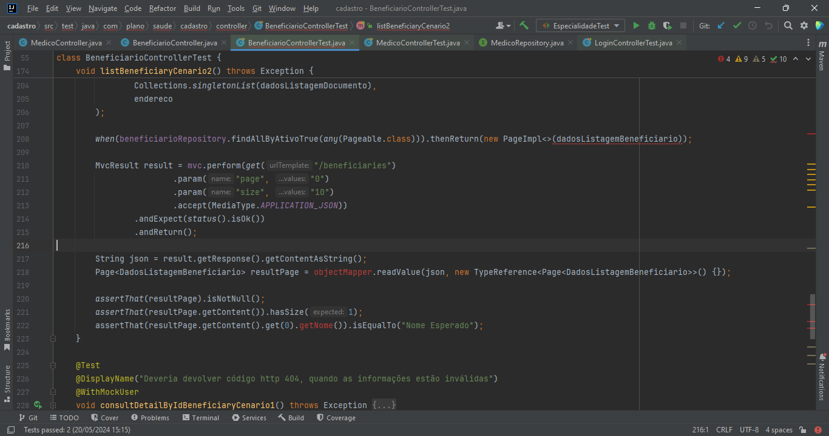
Task: Open the Terminal tool window
Action: tap(201, 418)
